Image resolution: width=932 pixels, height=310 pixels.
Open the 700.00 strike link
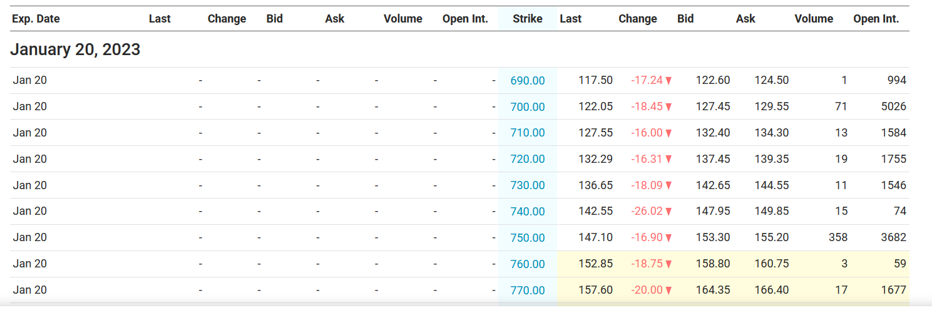528,107
